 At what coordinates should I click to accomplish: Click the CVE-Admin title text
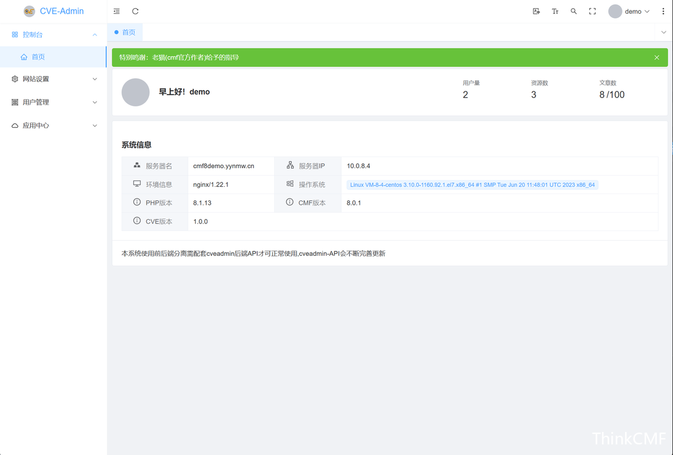[62, 11]
